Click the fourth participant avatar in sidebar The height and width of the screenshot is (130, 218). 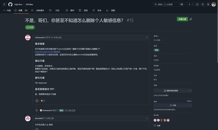pyautogui.click(x=165, y=120)
